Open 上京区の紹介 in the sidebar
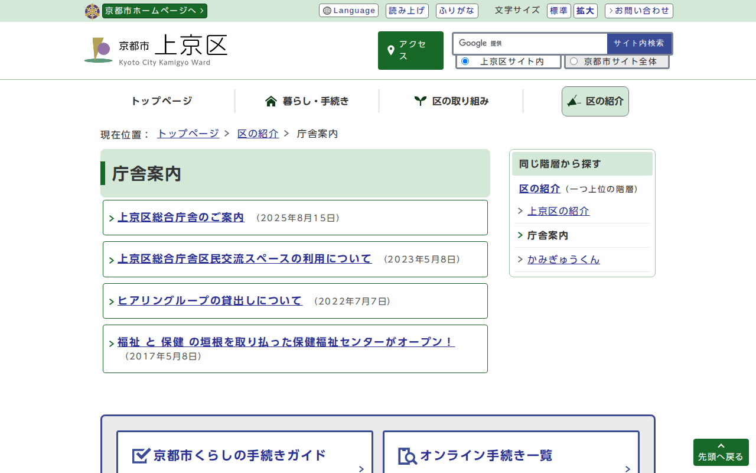The width and height of the screenshot is (756, 473). (558, 211)
